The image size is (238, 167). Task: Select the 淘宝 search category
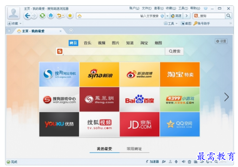tap(144, 43)
